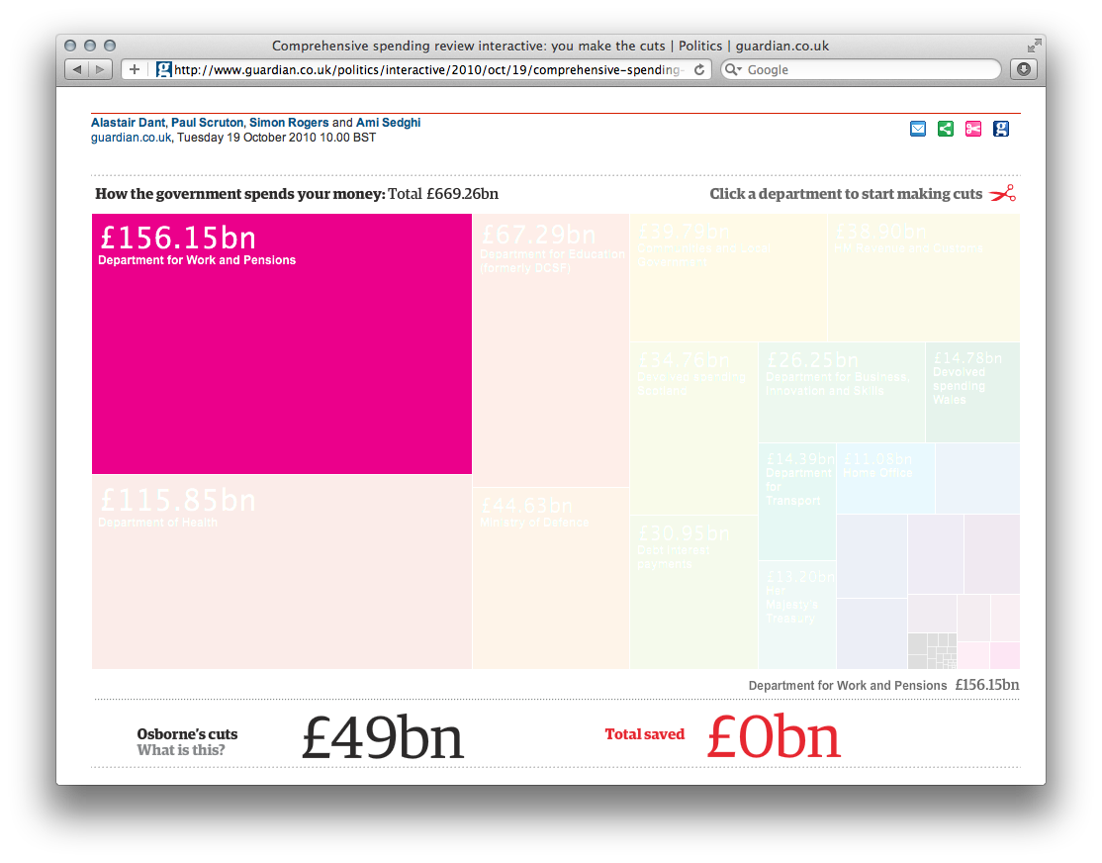Click the Google bookmark 'g' icon

pyautogui.click(x=1001, y=129)
